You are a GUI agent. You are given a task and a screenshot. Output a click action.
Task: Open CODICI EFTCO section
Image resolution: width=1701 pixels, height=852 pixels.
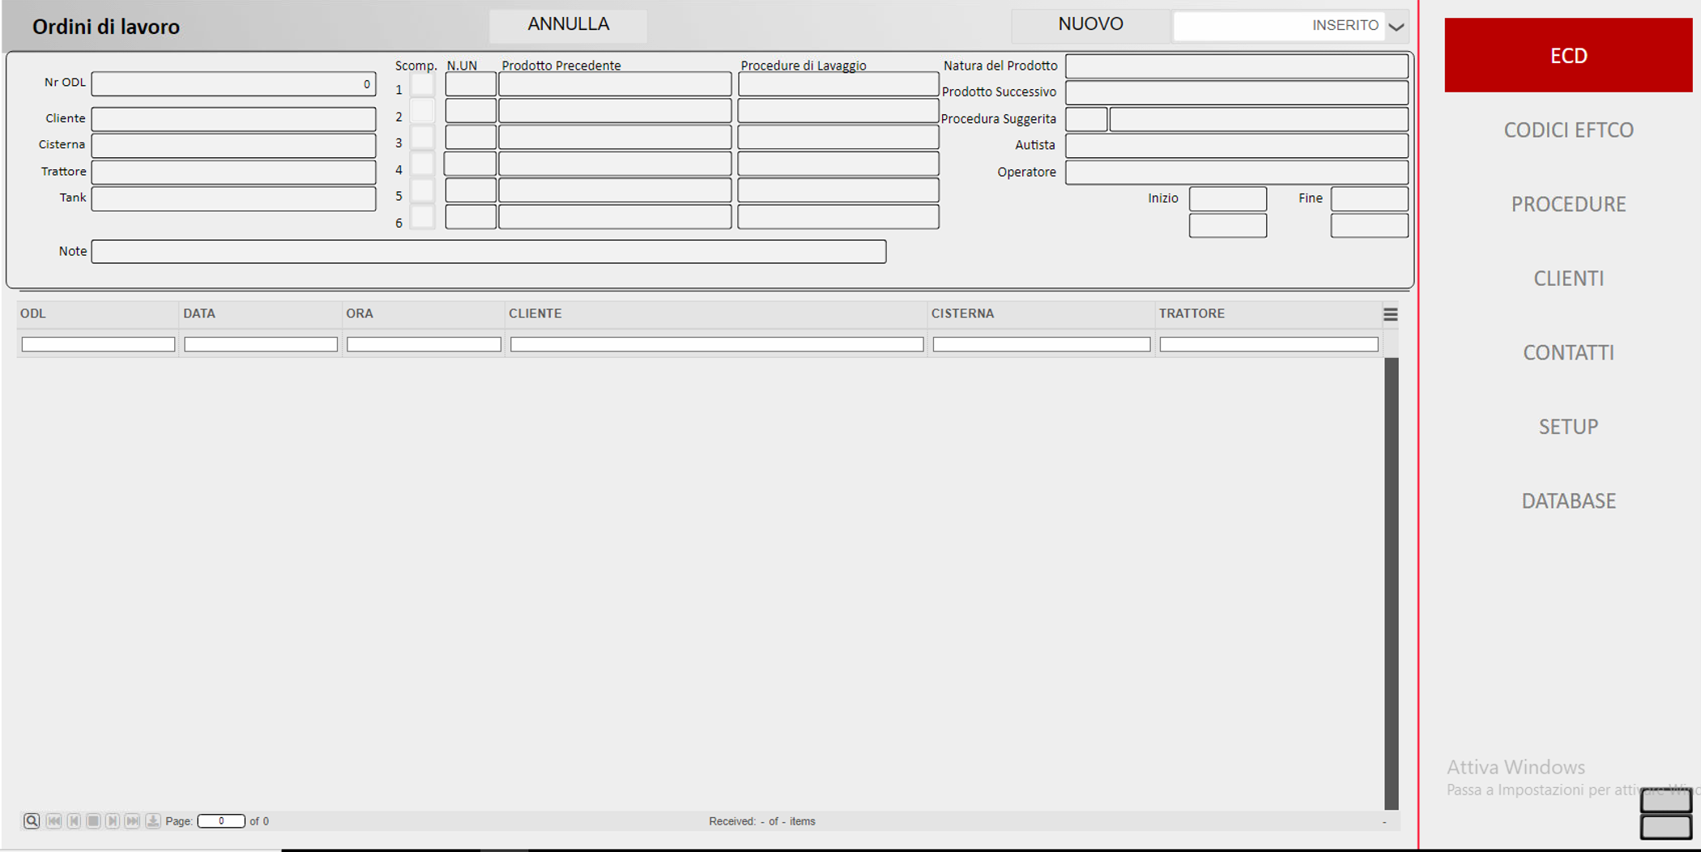click(x=1568, y=130)
